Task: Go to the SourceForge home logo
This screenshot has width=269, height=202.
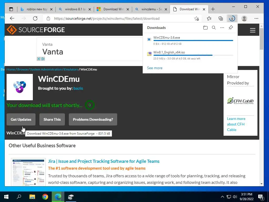Action: (36, 30)
